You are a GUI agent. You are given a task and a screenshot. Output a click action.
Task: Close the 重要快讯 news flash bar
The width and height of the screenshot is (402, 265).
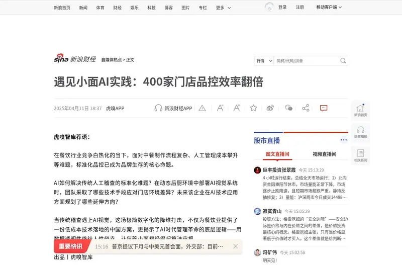point(236,246)
